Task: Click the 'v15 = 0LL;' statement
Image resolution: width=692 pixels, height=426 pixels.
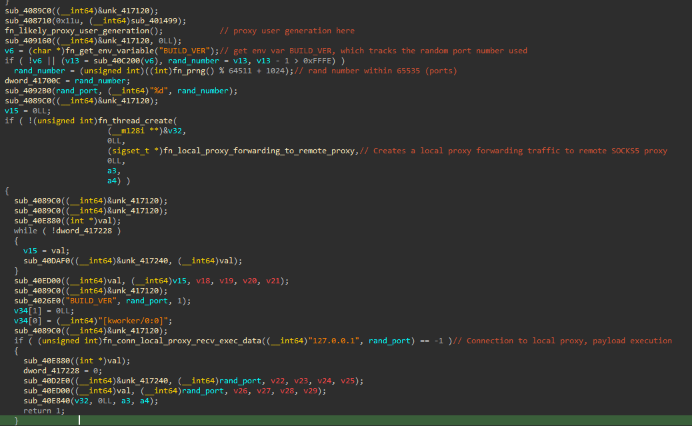Action: click(28, 111)
